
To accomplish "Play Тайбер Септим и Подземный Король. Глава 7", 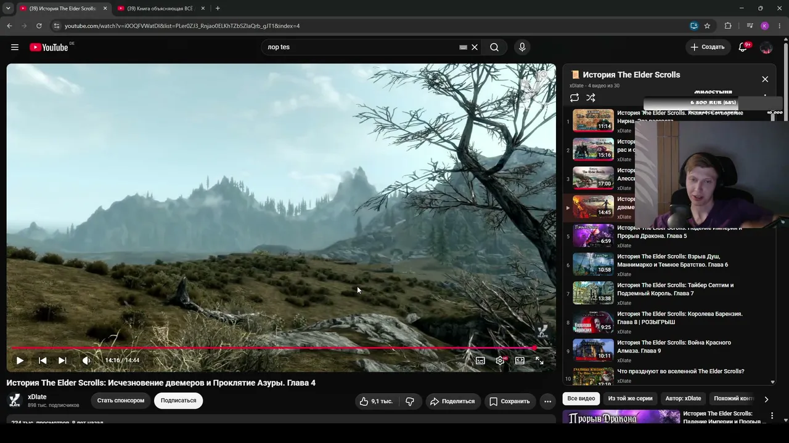I will [x=669, y=293].
